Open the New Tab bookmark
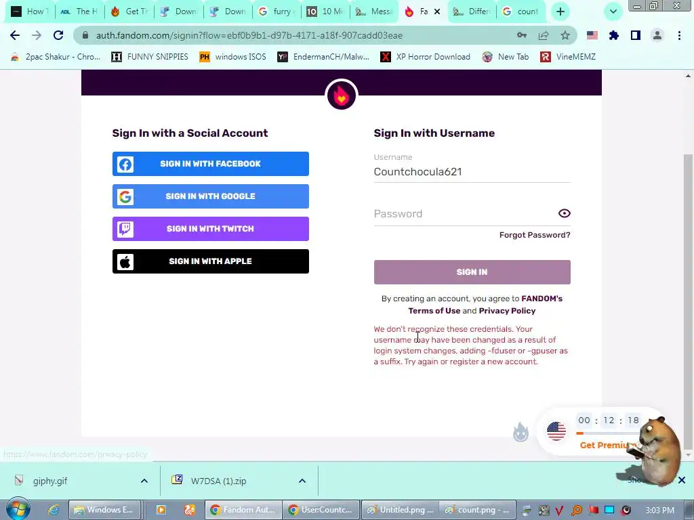The width and height of the screenshot is (694, 520). (506, 57)
